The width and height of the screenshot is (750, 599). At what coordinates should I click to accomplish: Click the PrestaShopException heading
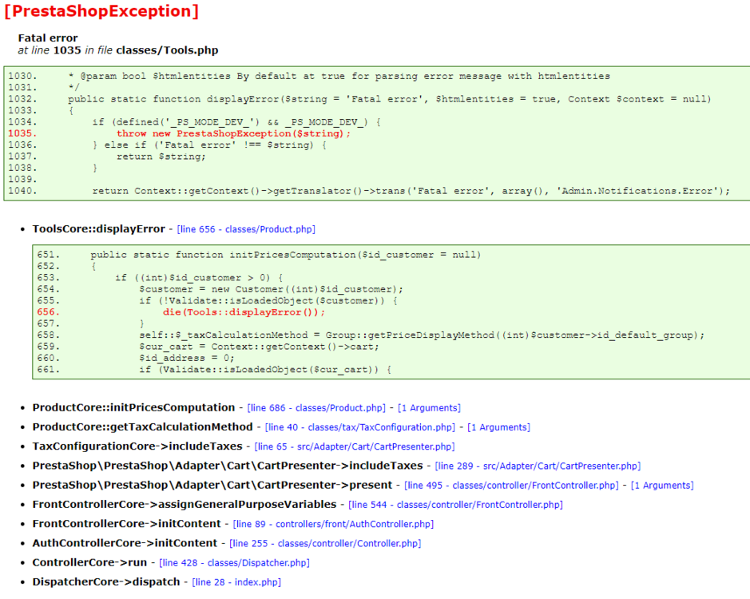[x=101, y=11]
